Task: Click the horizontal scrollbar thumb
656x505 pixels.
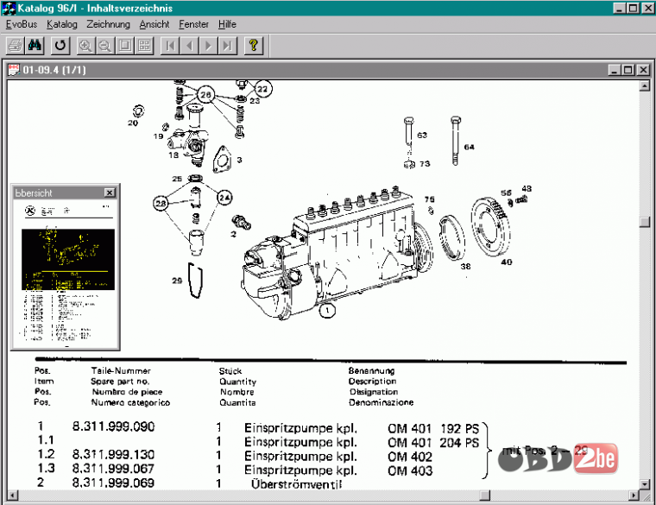Action: 485,496
